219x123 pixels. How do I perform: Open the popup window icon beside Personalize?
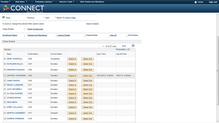(x=129, y=50)
